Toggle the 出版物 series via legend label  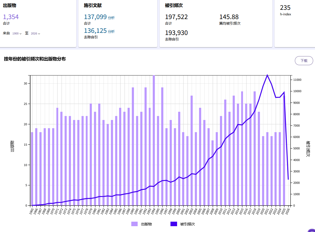146,224
